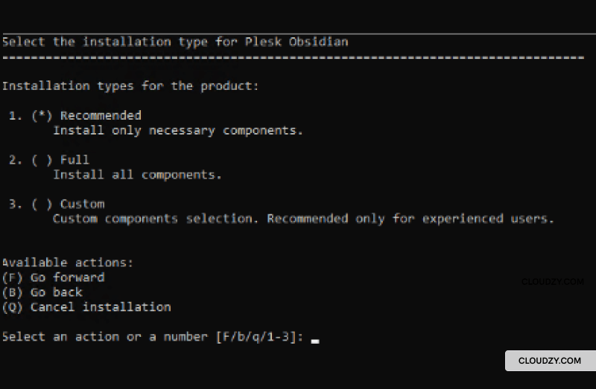This screenshot has width=596, height=389.
Task: Click the 'Select the installation type' heading
Action: tap(175, 42)
